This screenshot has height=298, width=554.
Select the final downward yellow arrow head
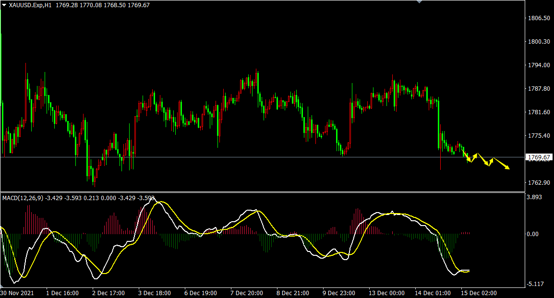tap(507, 167)
